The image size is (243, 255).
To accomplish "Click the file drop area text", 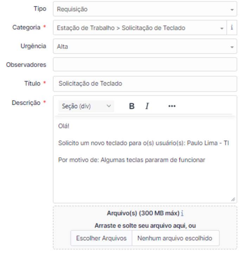I will pos(145,225).
